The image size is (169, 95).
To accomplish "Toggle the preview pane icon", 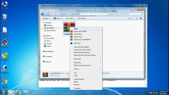I will (136, 18).
